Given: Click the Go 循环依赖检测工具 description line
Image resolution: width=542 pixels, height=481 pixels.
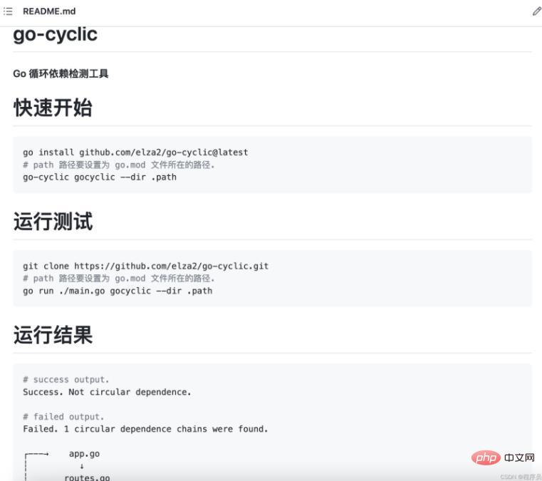Looking at the screenshot, I should (61, 73).
